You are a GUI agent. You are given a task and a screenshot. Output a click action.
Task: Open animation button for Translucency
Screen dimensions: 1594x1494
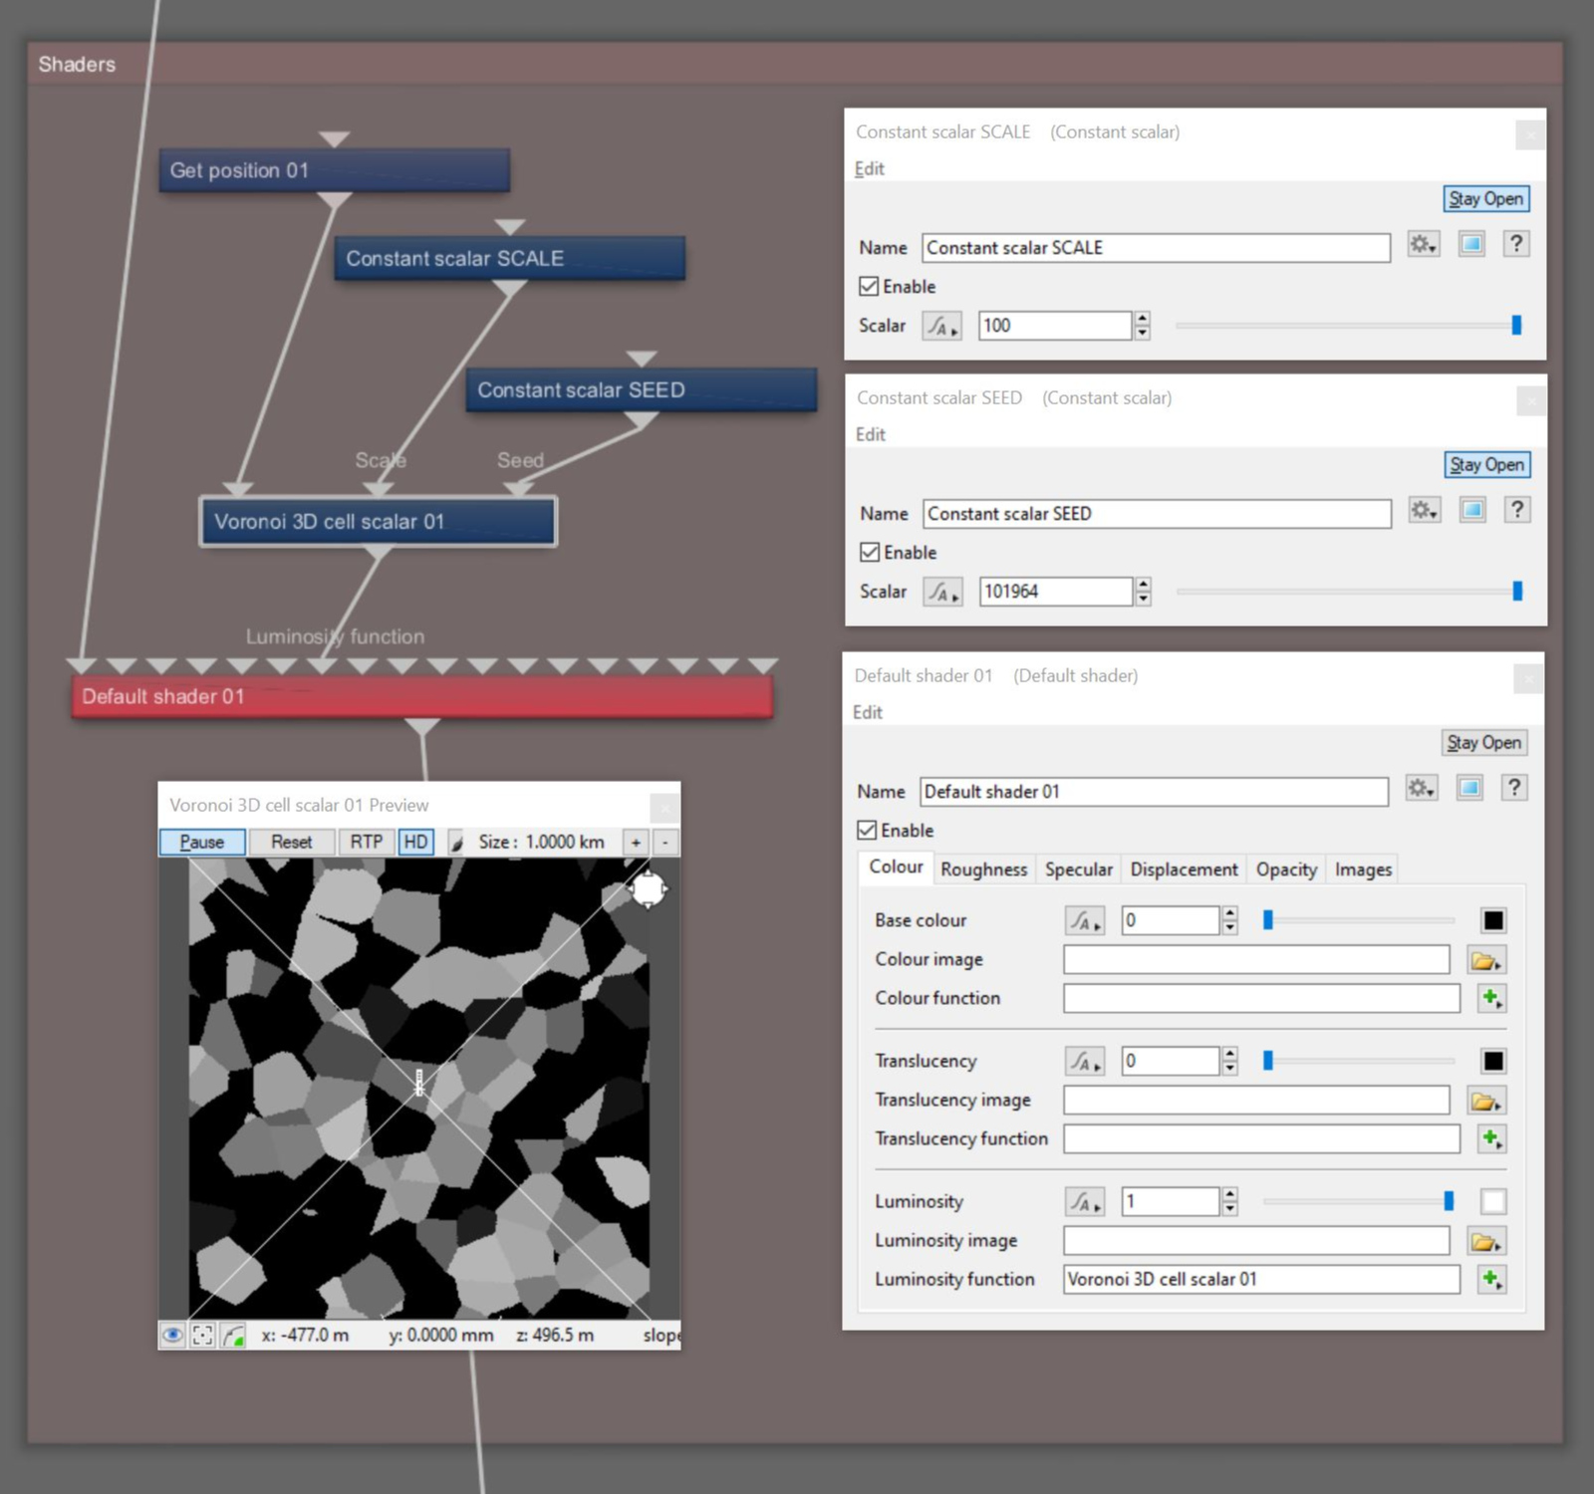coord(1085,1061)
